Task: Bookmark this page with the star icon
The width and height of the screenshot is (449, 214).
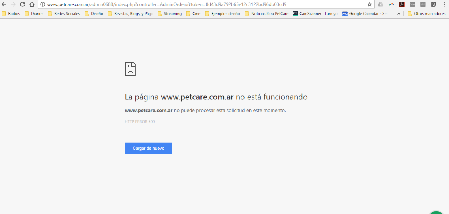Action: pyautogui.click(x=370, y=4)
